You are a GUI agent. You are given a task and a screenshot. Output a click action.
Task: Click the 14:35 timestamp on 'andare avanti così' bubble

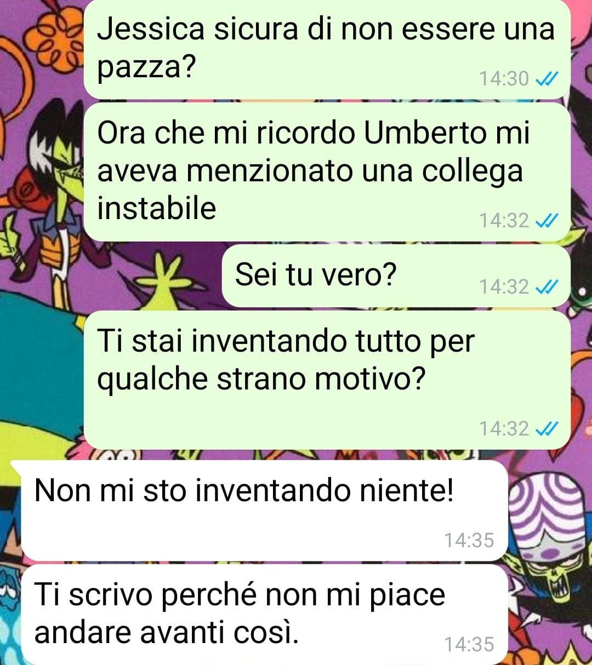[469, 645]
